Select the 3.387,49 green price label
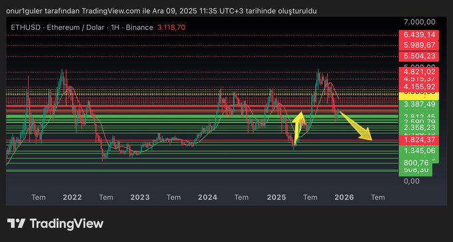This screenshot has height=242, width=453. point(418,105)
